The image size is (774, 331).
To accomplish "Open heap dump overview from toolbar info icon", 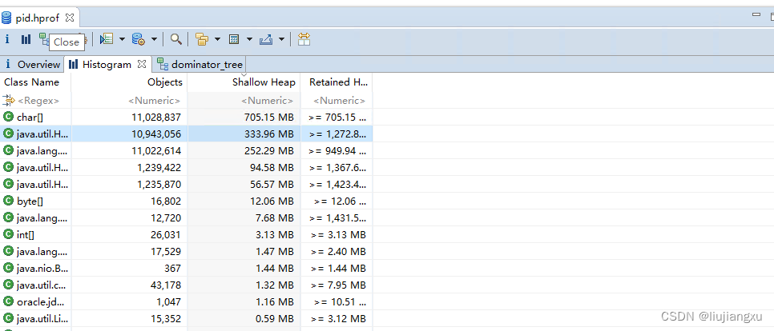I will 7,39.
